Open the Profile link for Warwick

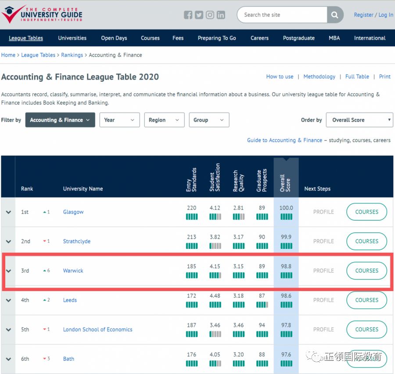click(323, 271)
